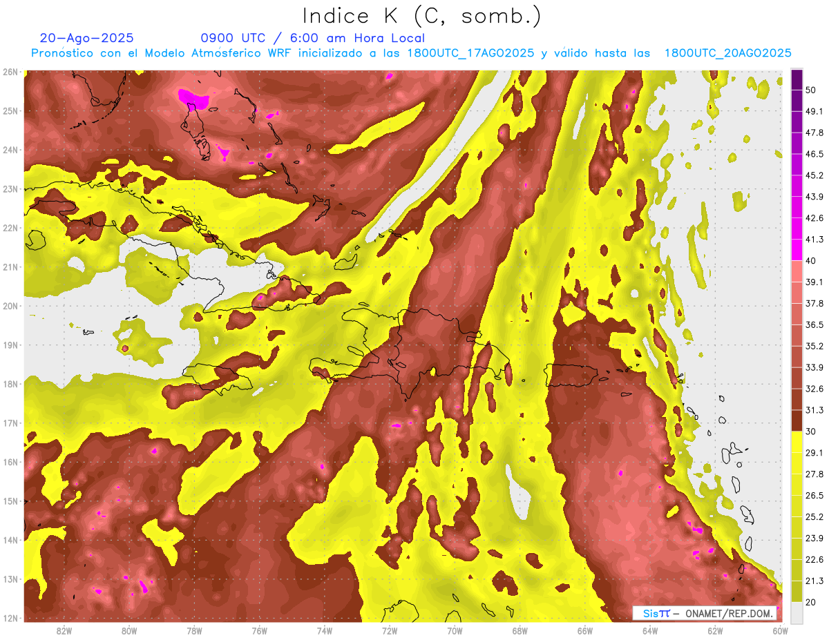This screenshot has width=829, height=640.
Task: Click the latitude label "23N"
Action: tap(10, 189)
